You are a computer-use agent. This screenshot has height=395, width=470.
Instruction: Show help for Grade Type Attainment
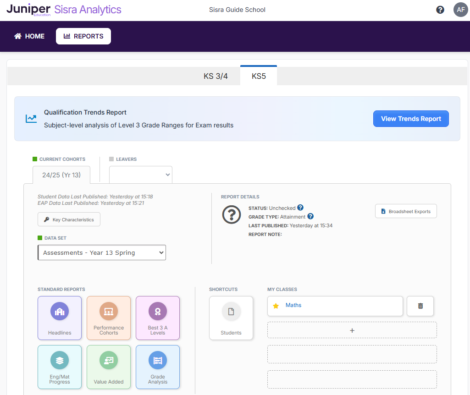pyautogui.click(x=310, y=216)
